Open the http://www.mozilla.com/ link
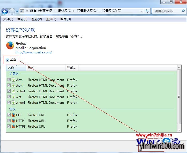This screenshot has width=187, height=153. pyautogui.click(x=34, y=52)
